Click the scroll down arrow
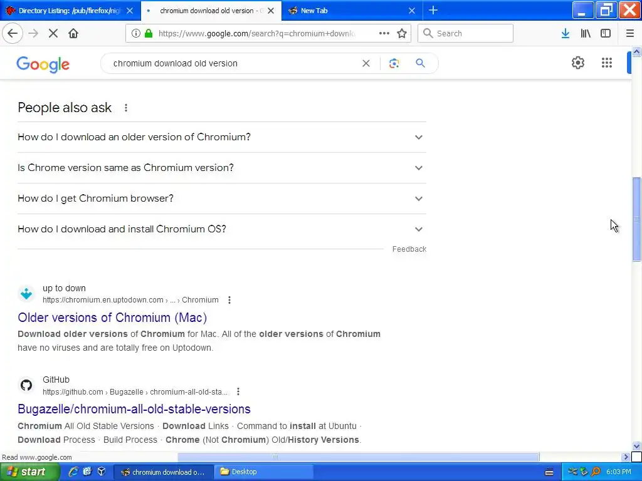This screenshot has height=481, width=642. 636,446
